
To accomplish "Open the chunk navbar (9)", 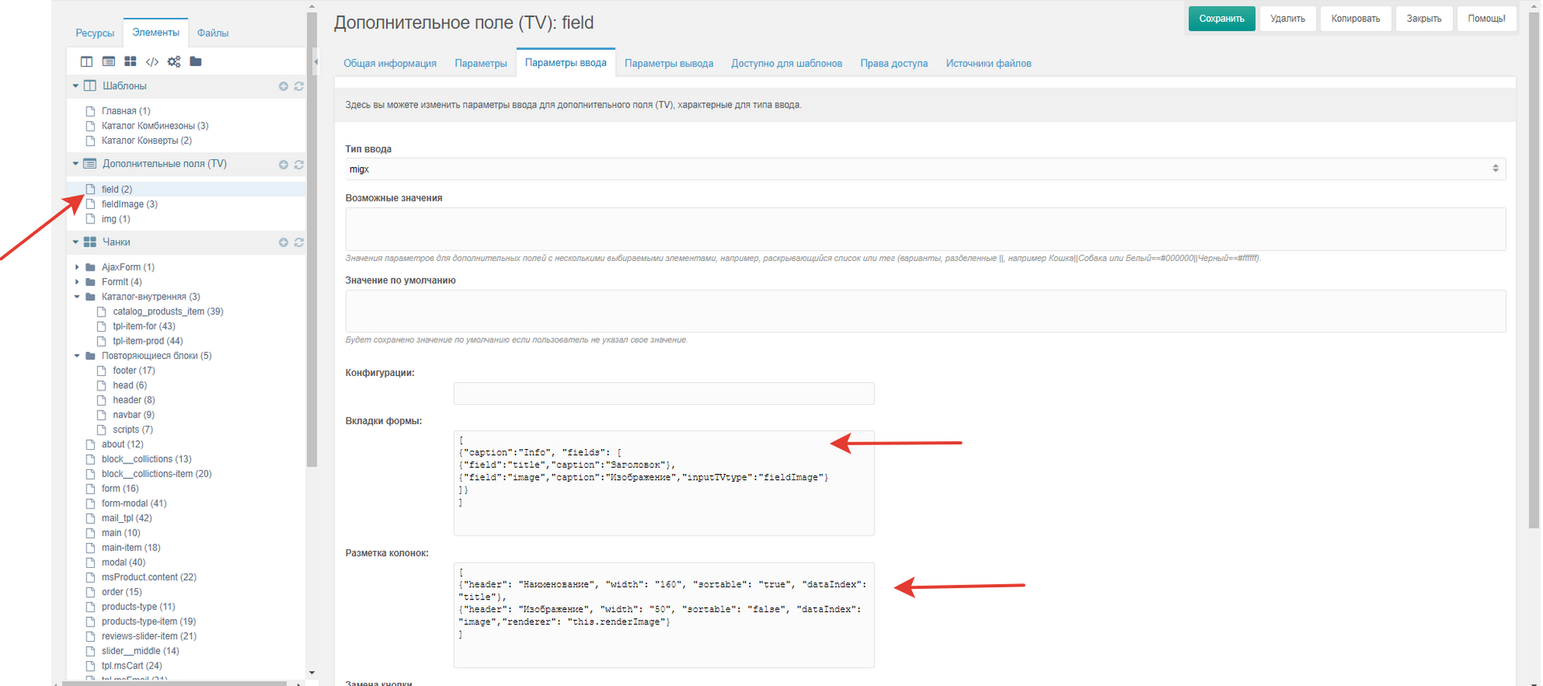I will point(133,415).
